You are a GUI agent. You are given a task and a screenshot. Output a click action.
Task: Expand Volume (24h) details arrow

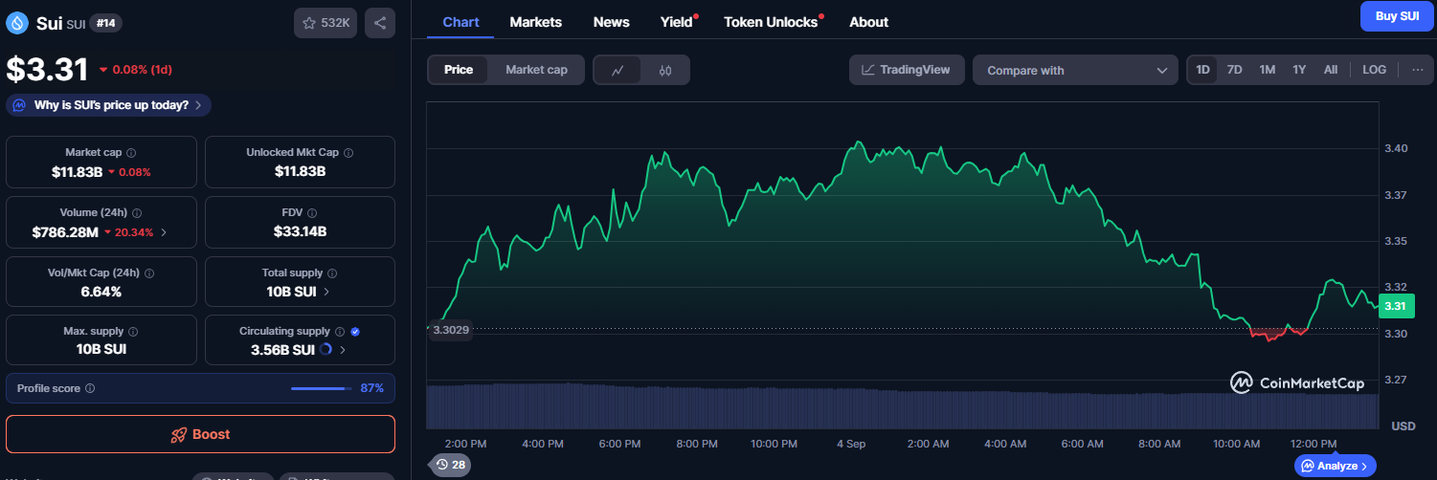pos(164,232)
